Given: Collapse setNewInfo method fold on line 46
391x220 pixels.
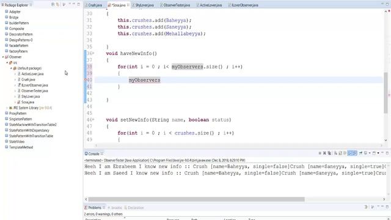Looking at the screenshot, I should tap(93, 120).
